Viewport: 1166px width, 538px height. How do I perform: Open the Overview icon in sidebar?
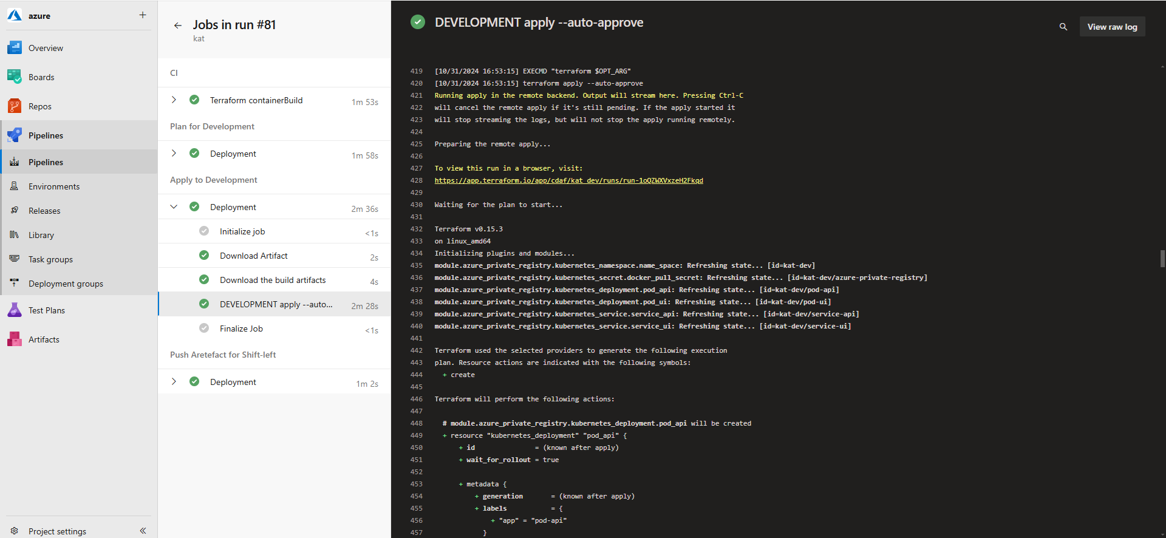point(15,47)
